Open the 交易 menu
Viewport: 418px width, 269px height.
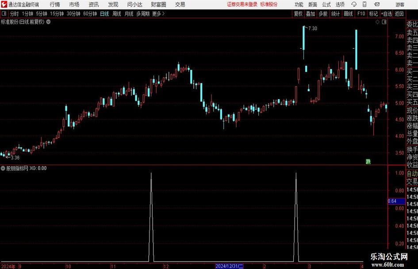(180, 4)
